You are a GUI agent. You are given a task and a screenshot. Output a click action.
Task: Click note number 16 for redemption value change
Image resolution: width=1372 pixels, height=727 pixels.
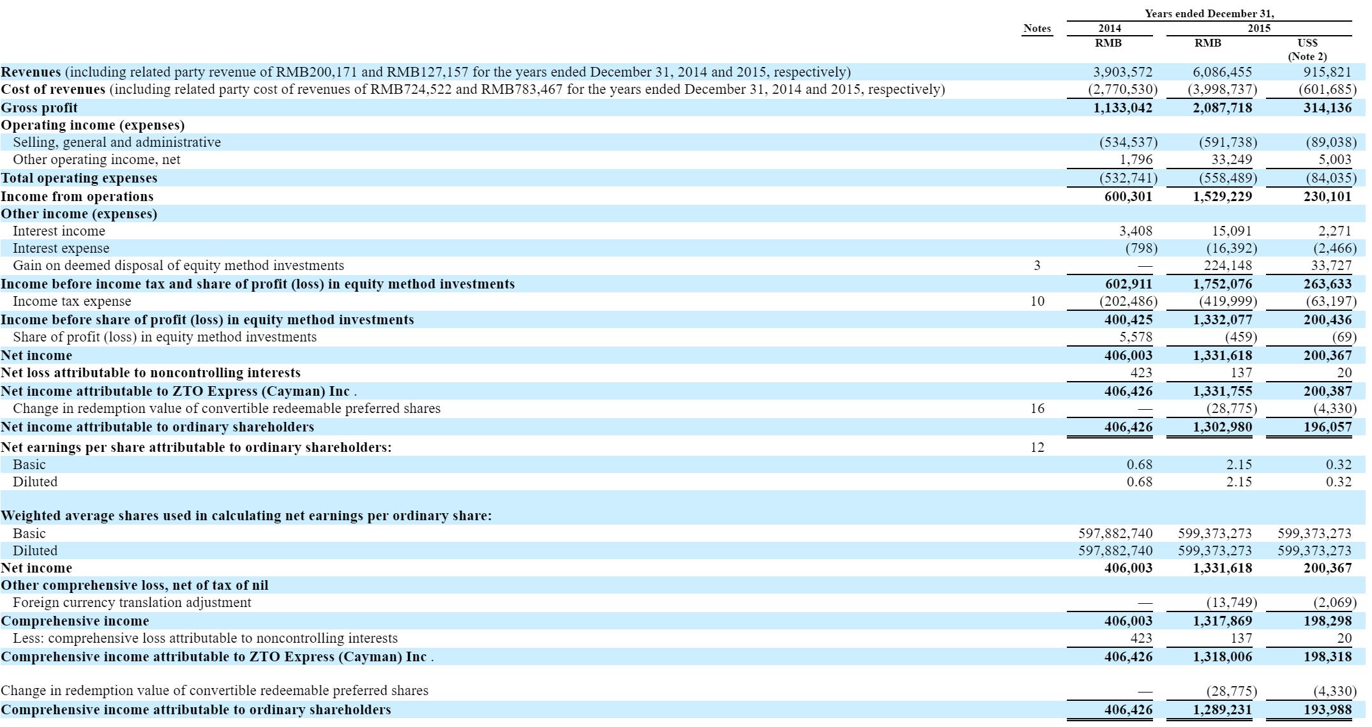[1037, 408]
